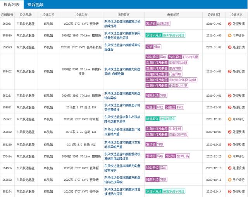This screenshot has width=248, height=197.
Task: Click the 承诺不兑现 服务承诺不兑现 tag
Action: pyautogui.click(x=165, y=35)
